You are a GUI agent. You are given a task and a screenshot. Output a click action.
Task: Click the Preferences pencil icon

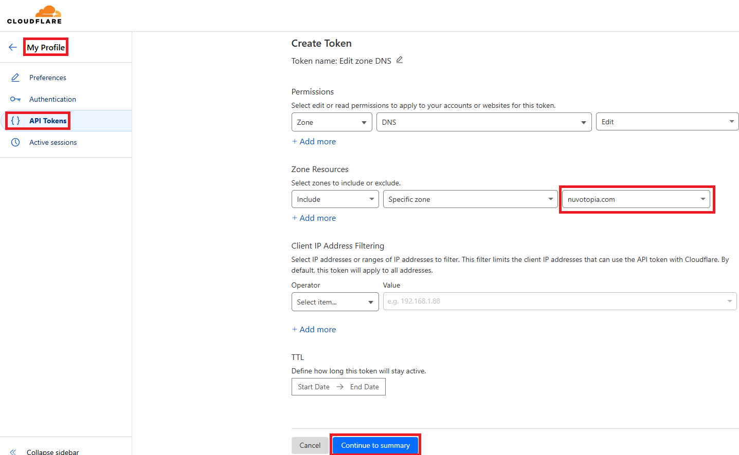(15, 78)
